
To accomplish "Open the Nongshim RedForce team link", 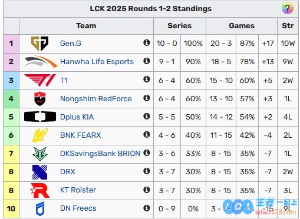I will pos(96,98).
